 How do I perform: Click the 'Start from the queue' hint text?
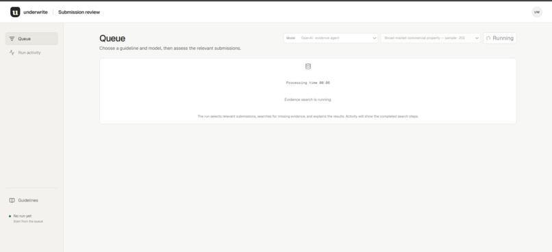click(28, 221)
